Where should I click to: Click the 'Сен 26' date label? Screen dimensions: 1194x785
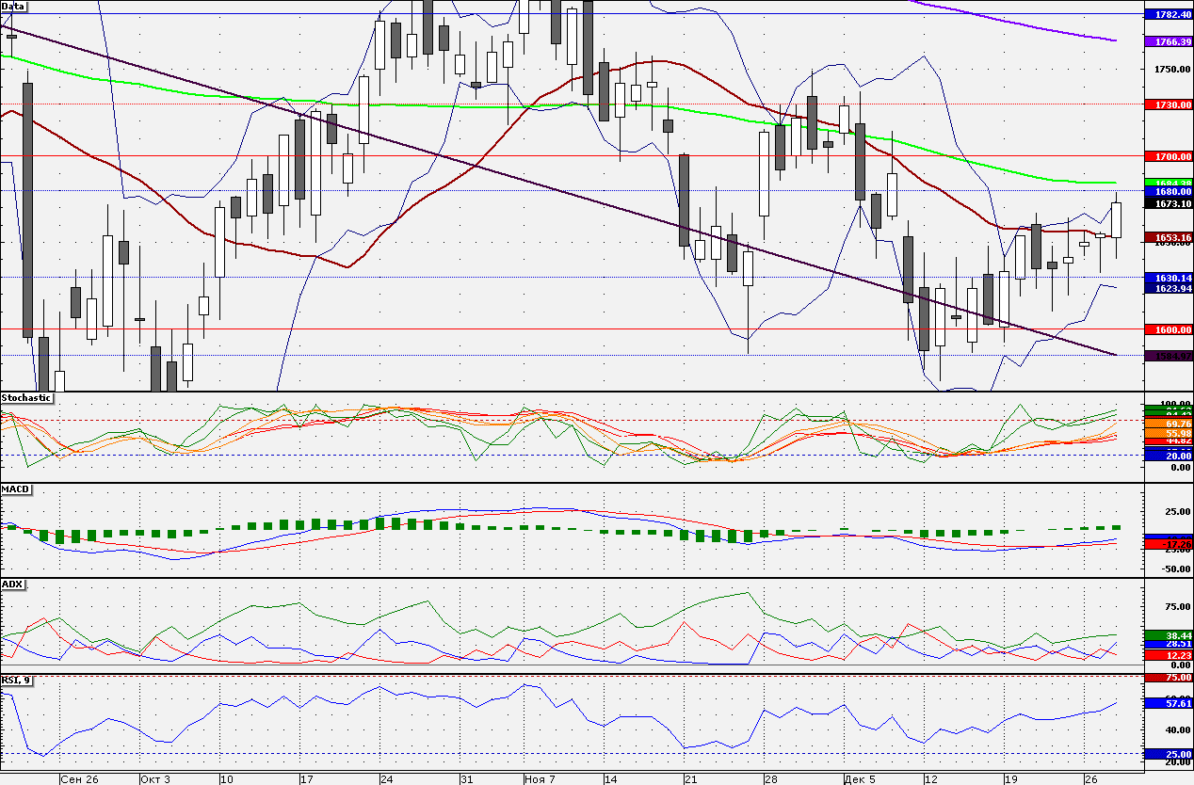79,779
